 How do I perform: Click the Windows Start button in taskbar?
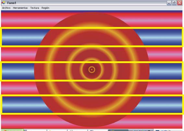pyautogui.click(x=12, y=130)
